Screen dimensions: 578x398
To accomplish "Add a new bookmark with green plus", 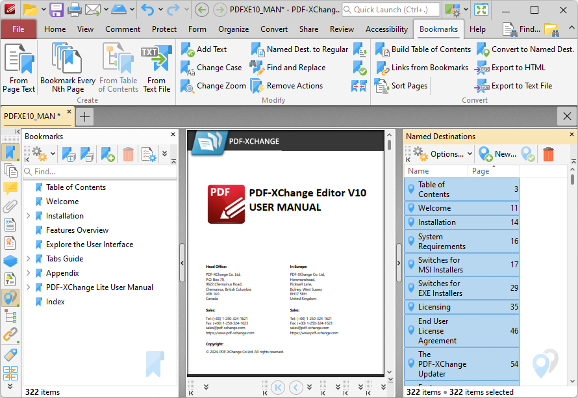I will coord(108,154).
